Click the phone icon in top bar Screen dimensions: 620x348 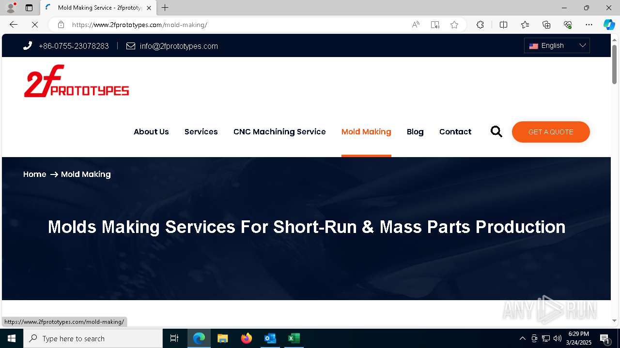pyautogui.click(x=28, y=46)
